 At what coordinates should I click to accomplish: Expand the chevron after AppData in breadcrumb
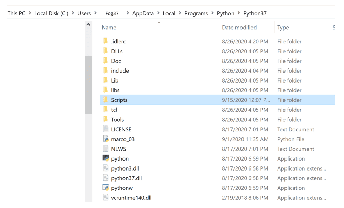(159, 13)
